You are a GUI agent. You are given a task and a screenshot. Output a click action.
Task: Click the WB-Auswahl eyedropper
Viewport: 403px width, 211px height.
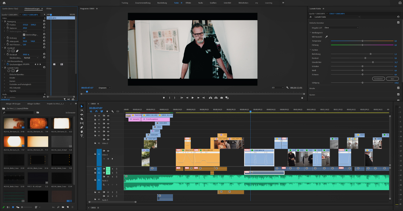326,37
